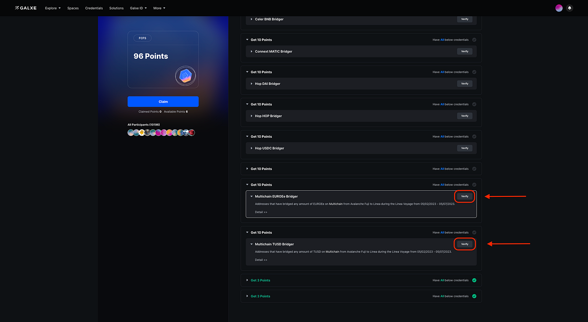
Task: Open Multichain link in TUSD description
Action: (x=333, y=252)
